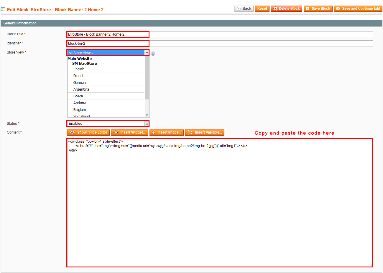Select Andorra store view
This screenshot has height=273, width=383.
point(106,103)
